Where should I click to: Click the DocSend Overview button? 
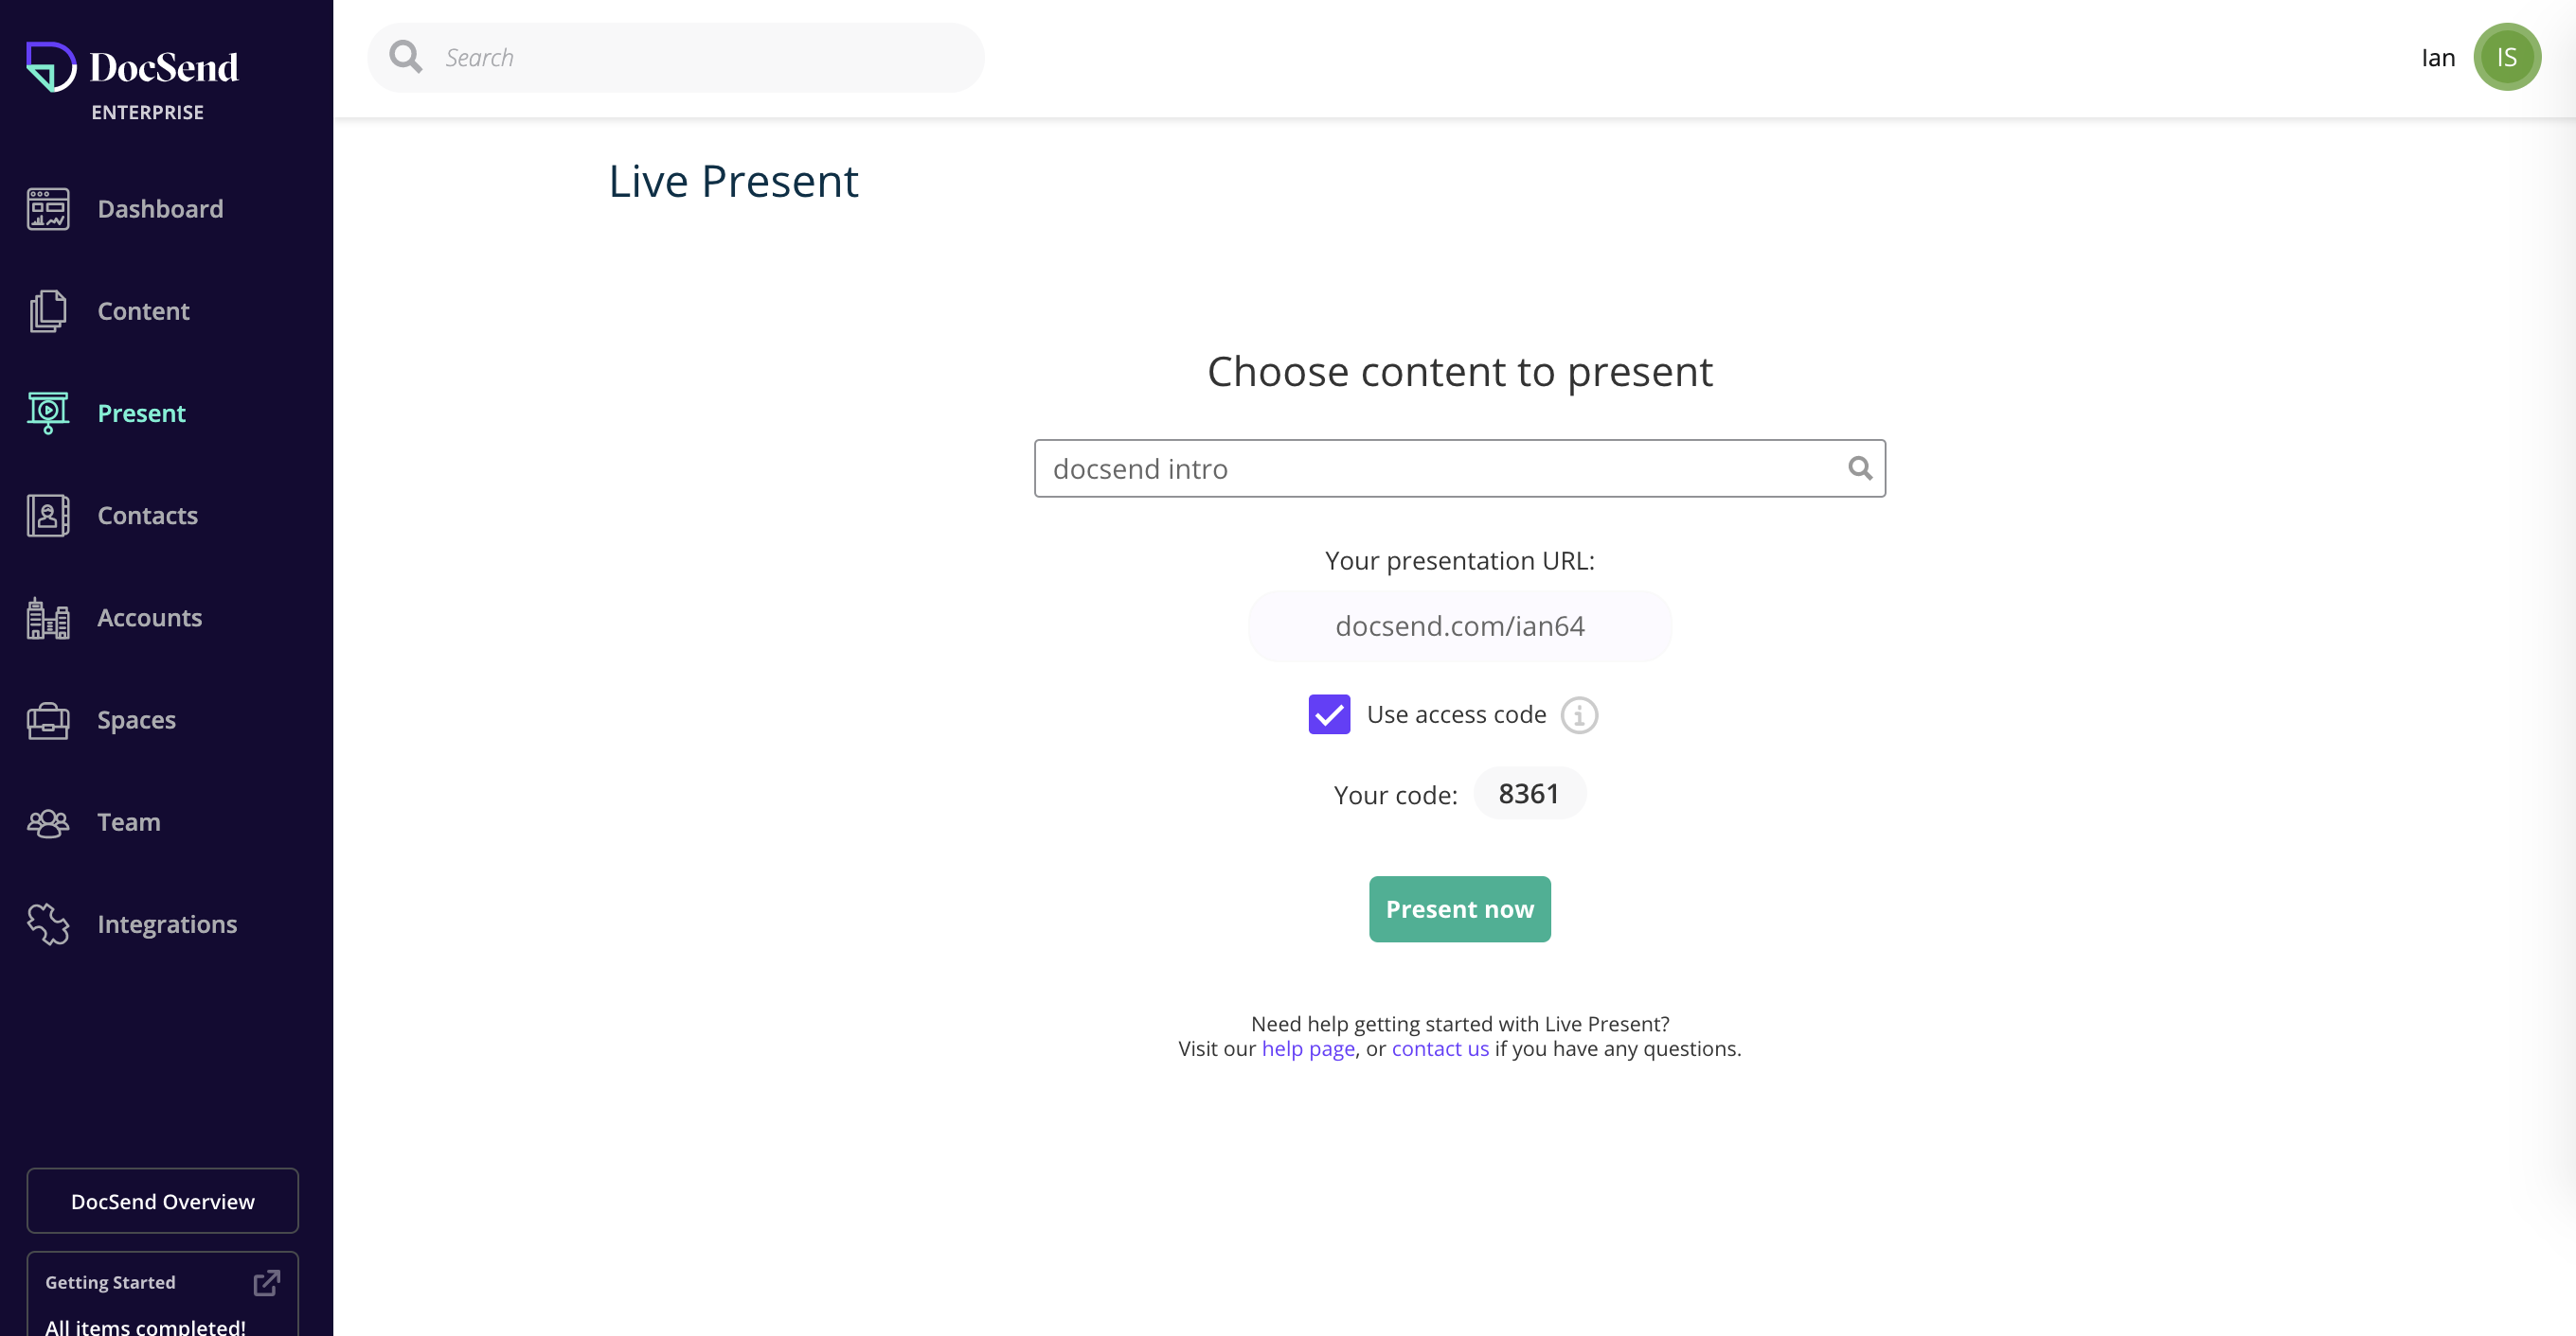pyautogui.click(x=163, y=1201)
